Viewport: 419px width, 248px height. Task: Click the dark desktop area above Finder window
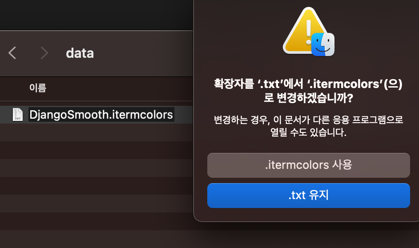[x=96, y=15]
